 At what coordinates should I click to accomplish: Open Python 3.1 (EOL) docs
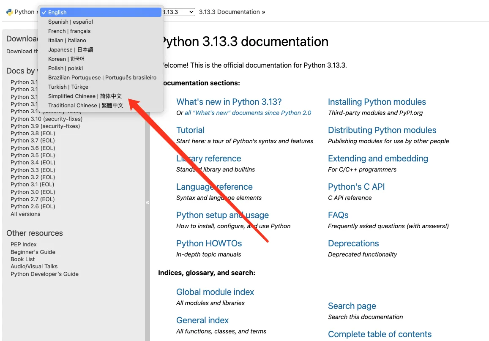(x=33, y=185)
